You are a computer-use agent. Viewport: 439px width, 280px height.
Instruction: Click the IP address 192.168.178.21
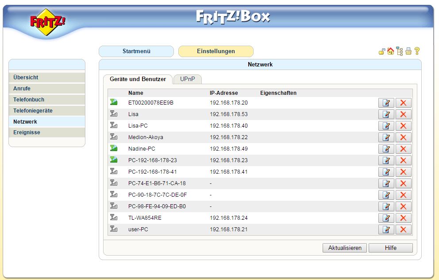[x=229, y=229]
